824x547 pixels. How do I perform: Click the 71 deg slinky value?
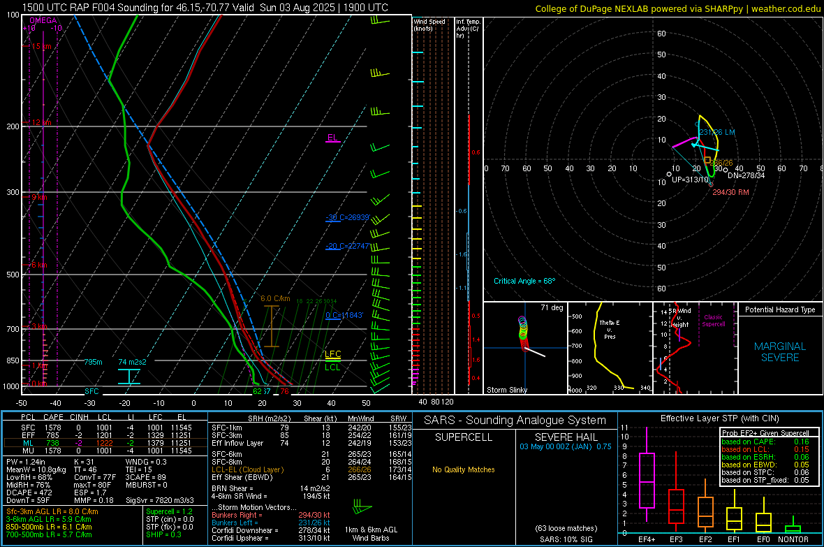tap(552, 307)
